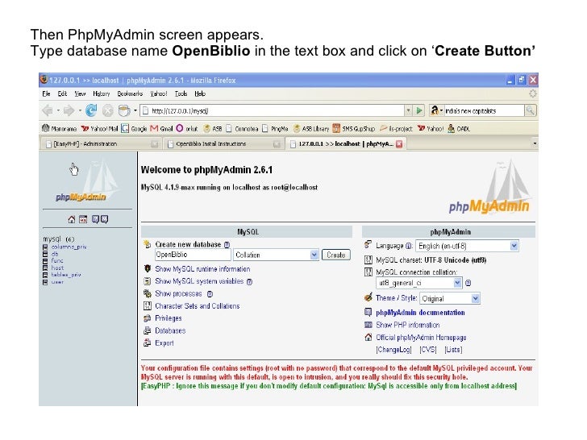The width and height of the screenshot is (587, 440).
Task: Reload the page with the refresh icon
Action: click(x=91, y=110)
